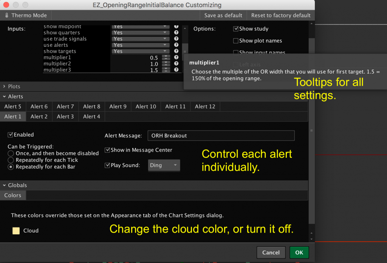Show help tooltip for show quarters

point(176,32)
